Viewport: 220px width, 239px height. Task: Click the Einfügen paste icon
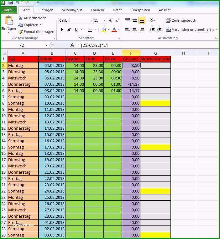coord(9,21)
